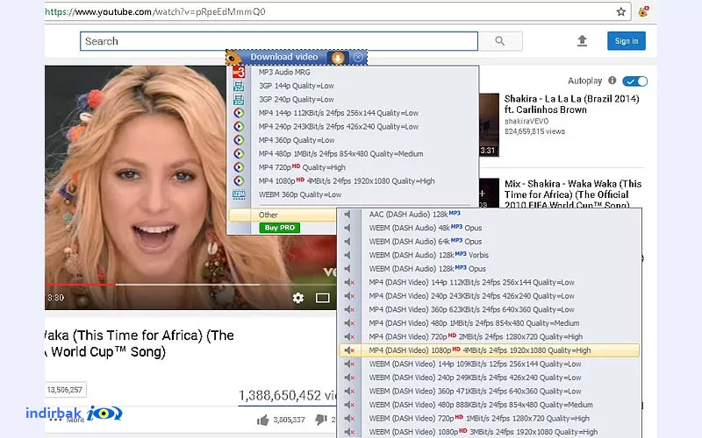Open Mix - Shakira - Waka Waka playlist

573,194
